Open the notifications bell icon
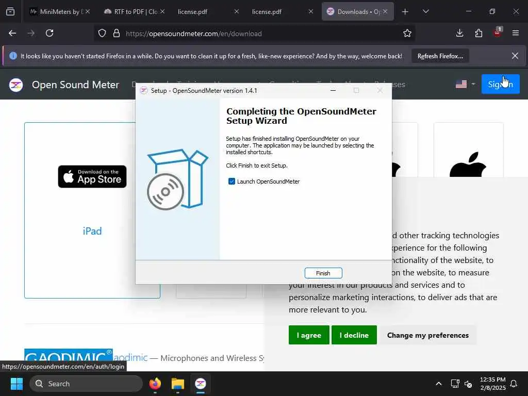The image size is (528, 396). tap(514, 384)
